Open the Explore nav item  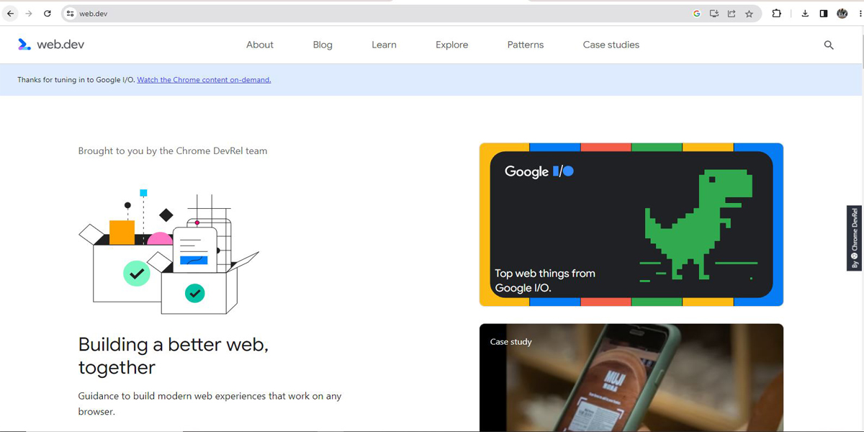tap(451, 45)
